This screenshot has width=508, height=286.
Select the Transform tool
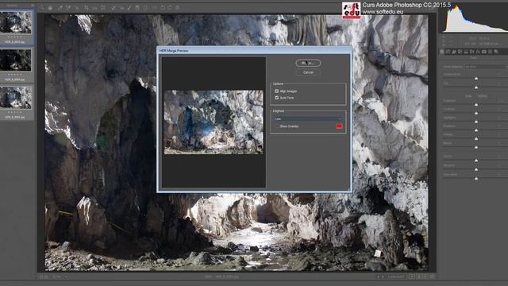[x=103, y=8]
